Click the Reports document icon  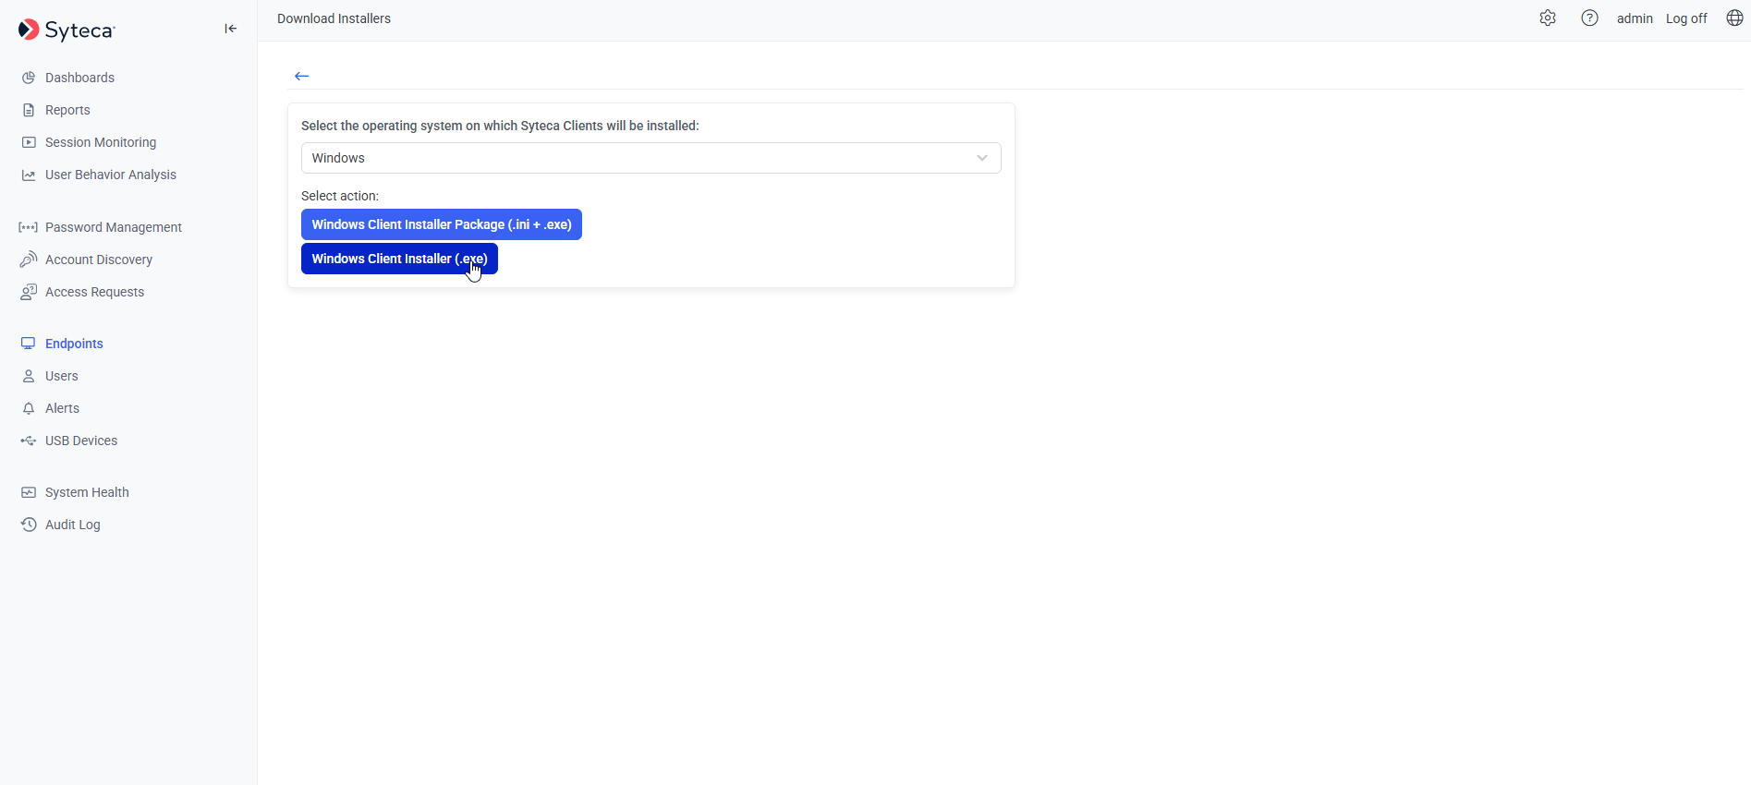point(29,110)
